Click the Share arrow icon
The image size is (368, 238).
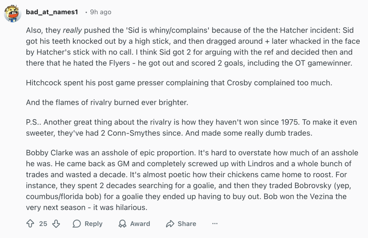pos(170,224)
